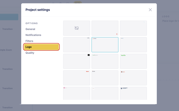The width and height of the screenshot is (179, 111).
Task: Open the Filters options
Action: point(29,41)
